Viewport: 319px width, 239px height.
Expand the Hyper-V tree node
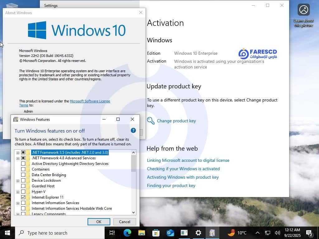[x=18, y=192]
